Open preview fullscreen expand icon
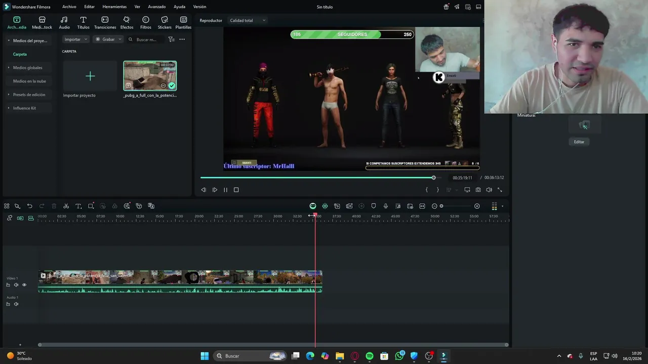Image resolution: width=648 pixels, height=364 pixels. (500, 190)
